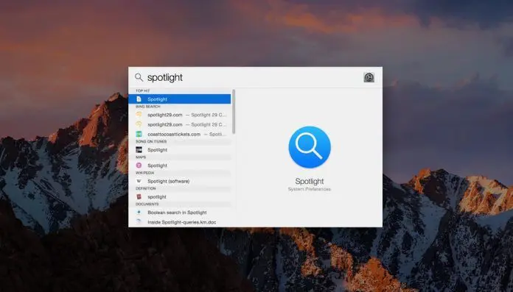Open "Boolean search in Spotlight" document
This screenshot has width=513, height=292.
[180, 213]
